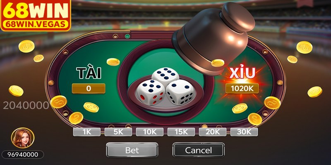Click the gold coin beside the 2040000 text
Viewport: 331px width, 165px height.
(59, 101)
